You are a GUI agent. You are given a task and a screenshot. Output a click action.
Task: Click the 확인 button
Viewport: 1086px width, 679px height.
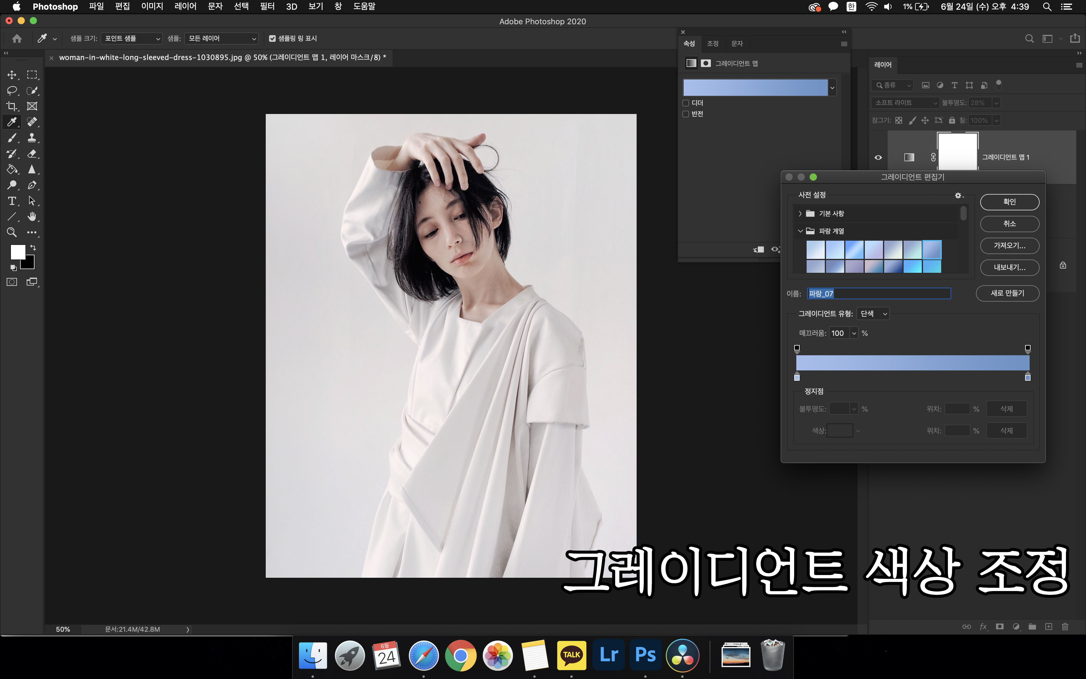[1009, 202]
